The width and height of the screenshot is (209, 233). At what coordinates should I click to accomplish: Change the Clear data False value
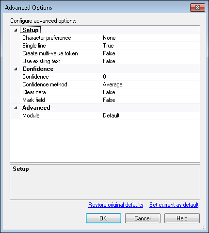150,92
